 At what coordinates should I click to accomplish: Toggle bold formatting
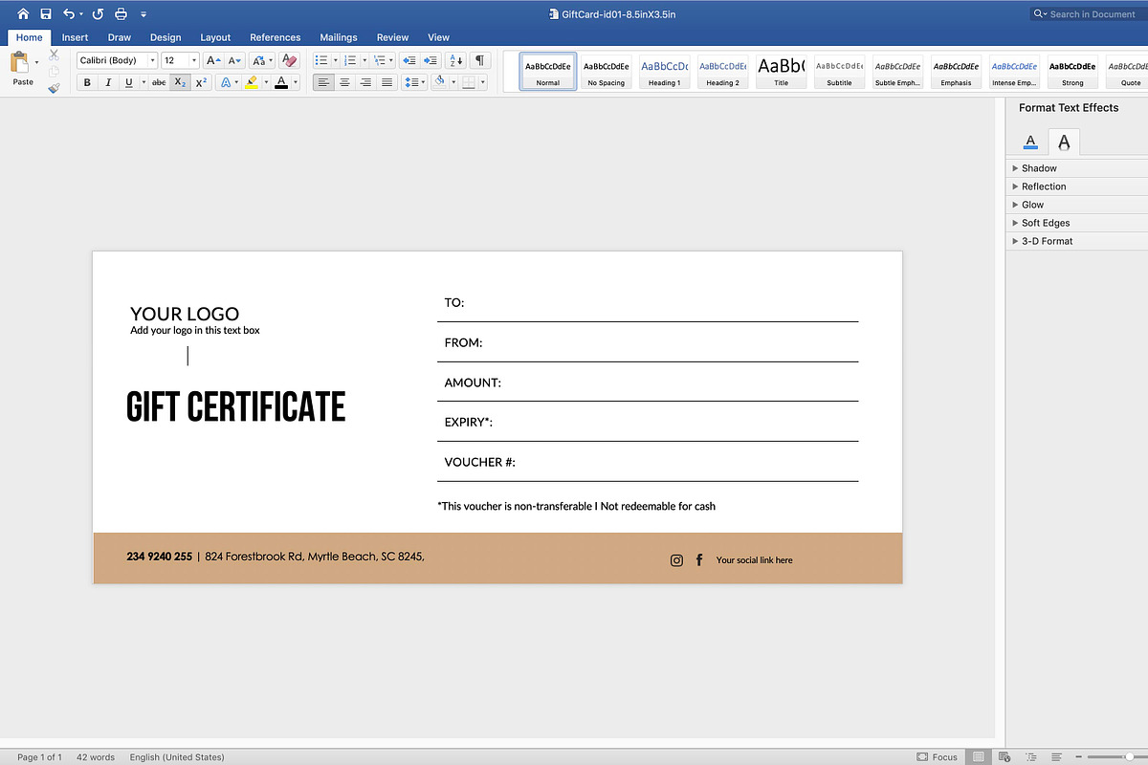pyautogui.click(x=87, y=83)
